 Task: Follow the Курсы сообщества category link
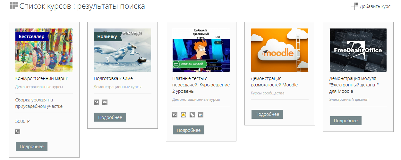click(268, 93)
